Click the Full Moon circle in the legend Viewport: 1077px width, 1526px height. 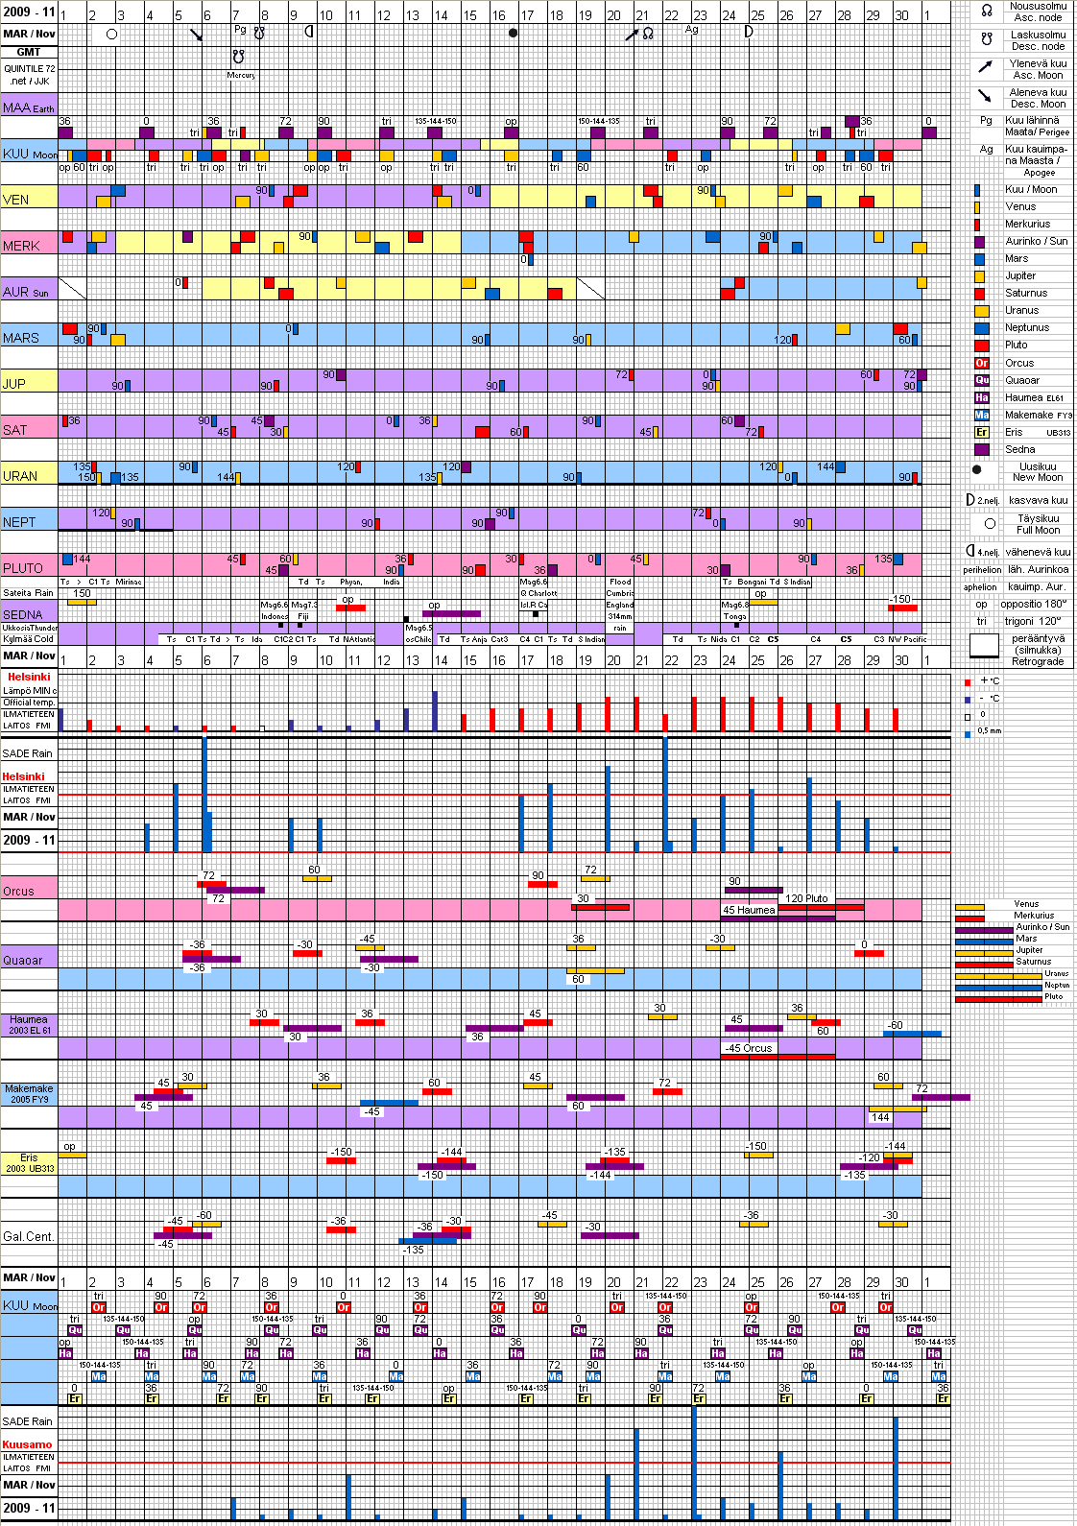pyautogui.click(x=990, y=524)
